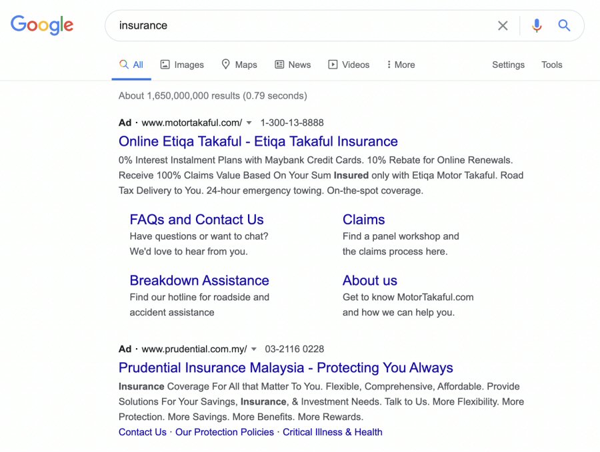600x452 pixels.
Task: Open Online Etiqa Takaful Insurance ad link
Action: [258, 141]
